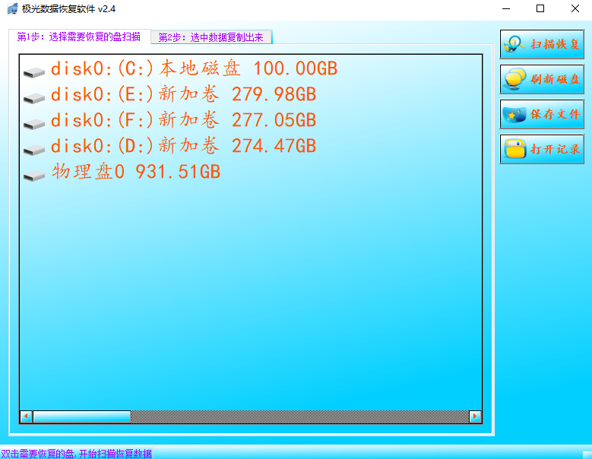Switch to 第2步：选中数据复制出来 tab

(x=211, y=37)
